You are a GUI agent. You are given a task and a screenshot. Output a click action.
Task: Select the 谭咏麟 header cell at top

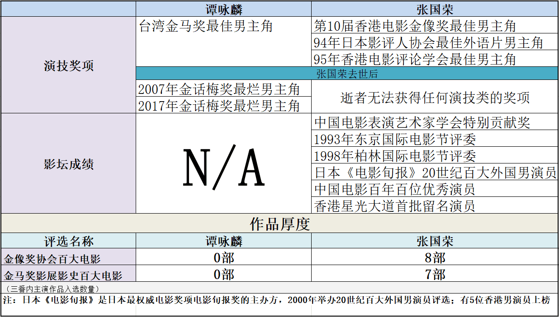coord(224,9)
